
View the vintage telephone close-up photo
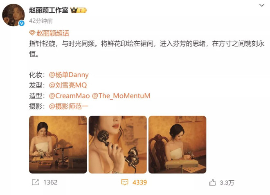click(117, 145)
